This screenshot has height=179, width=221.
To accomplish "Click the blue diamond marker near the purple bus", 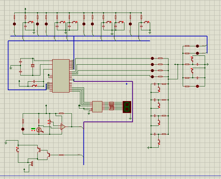I will (x=126, y=84).
